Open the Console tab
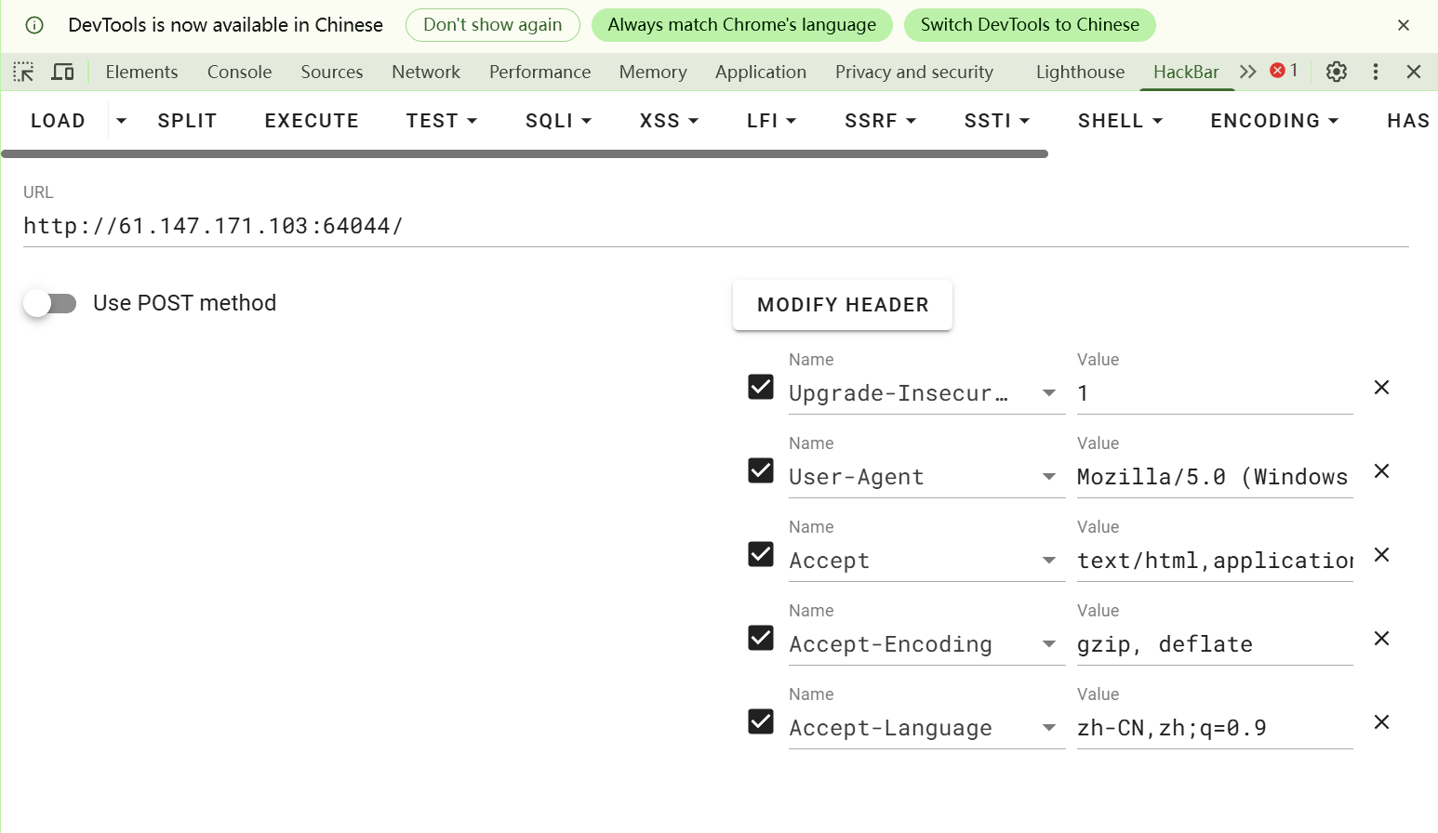 [239, 72]
